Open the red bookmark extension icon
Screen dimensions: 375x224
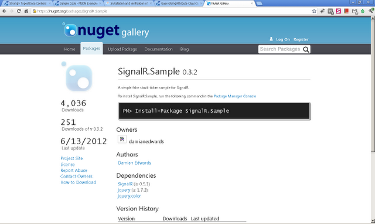[x=346, y=11]
